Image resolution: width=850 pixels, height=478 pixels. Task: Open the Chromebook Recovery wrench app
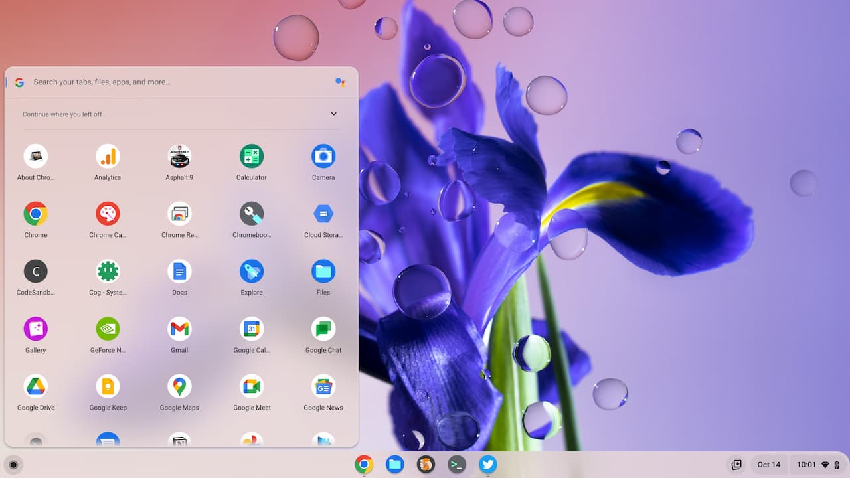point(252,214)
